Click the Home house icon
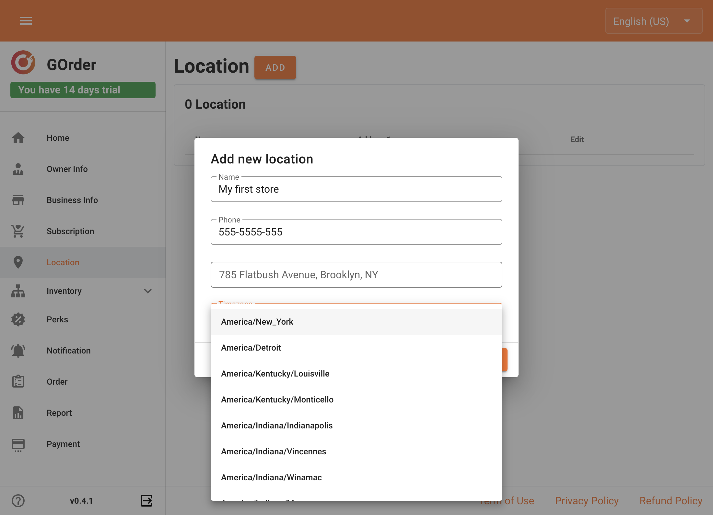The image size is (713, 515). click(18, 138)
